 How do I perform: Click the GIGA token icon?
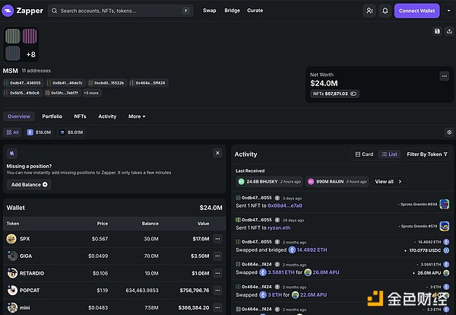(12, 256)
